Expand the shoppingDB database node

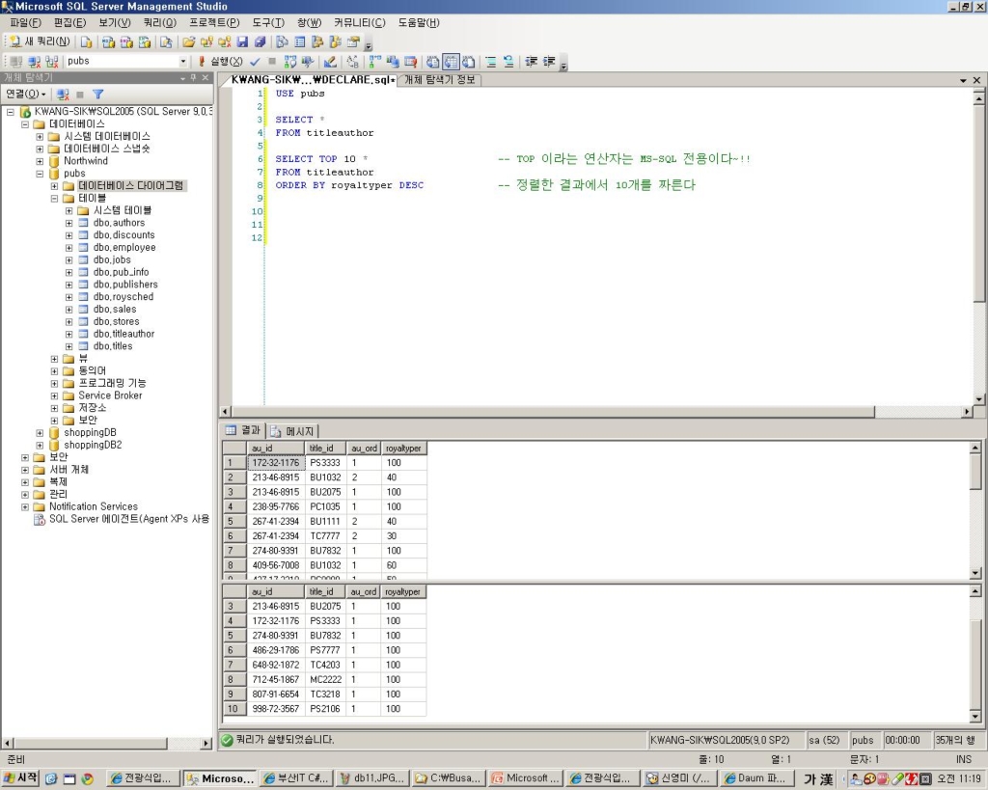tap(40, 433)
